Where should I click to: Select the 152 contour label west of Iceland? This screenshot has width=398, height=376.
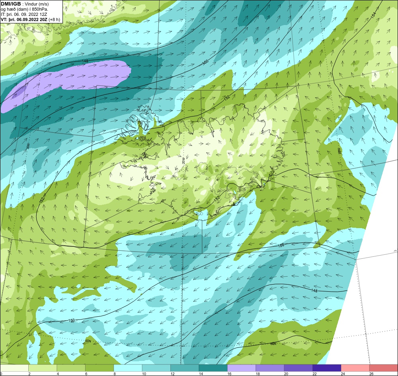(42, 200)
